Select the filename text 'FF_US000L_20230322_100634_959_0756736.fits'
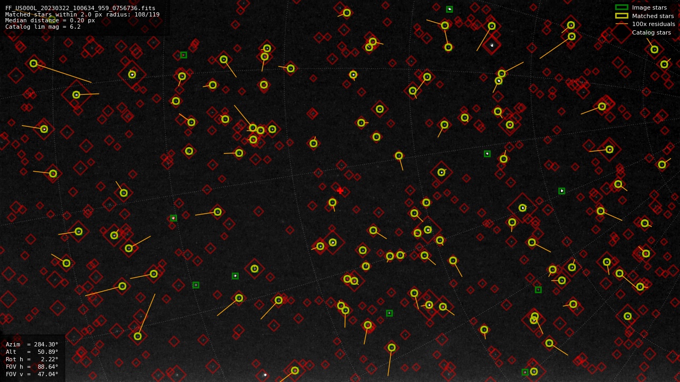 80,8
